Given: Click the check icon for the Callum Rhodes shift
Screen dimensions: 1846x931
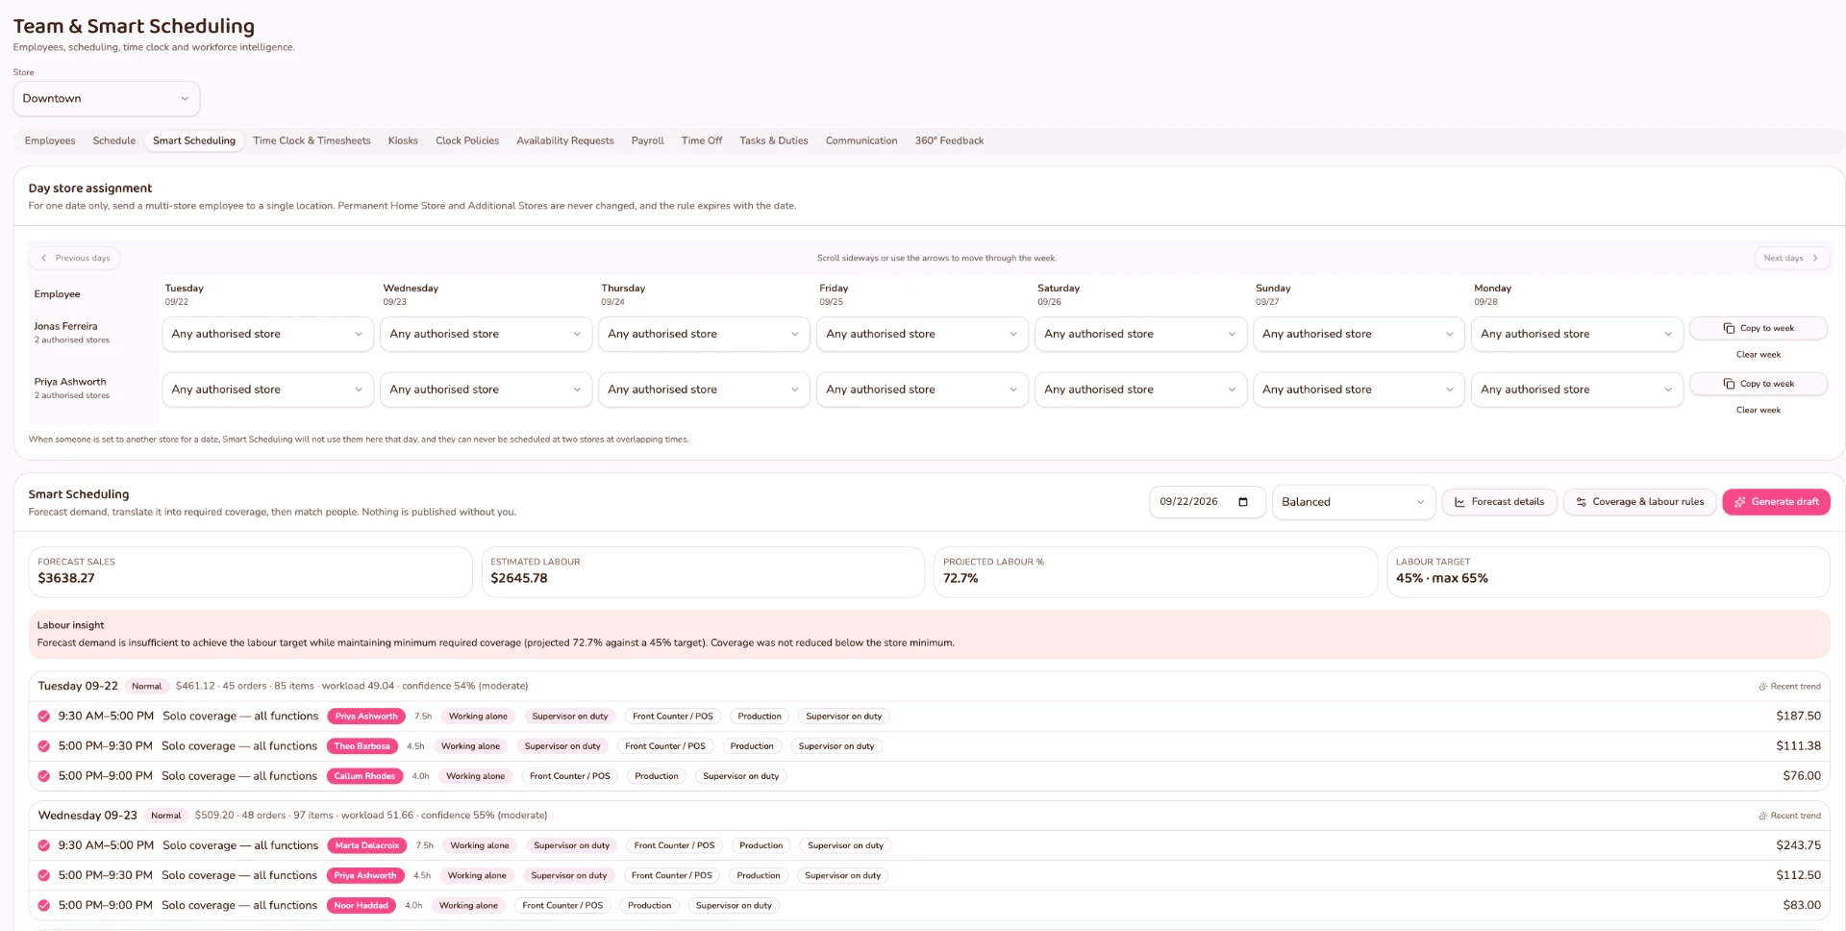Looking at the screenshot, I should (x=44, y=776).
